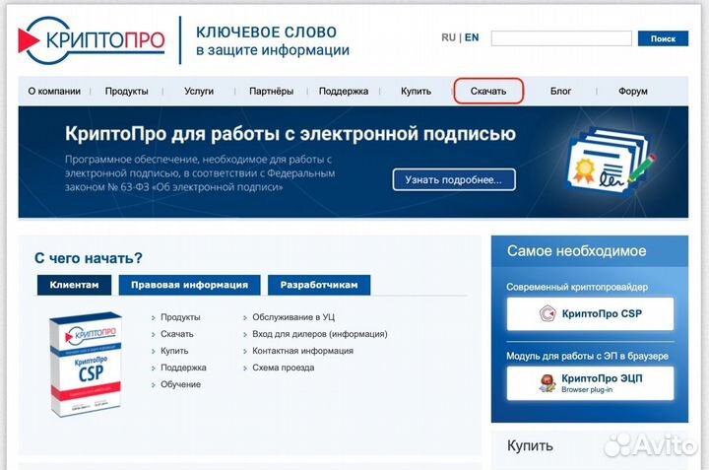Screen dimensions: 709x470
Task: Open the Скачать navigation item
Action: 488,91
